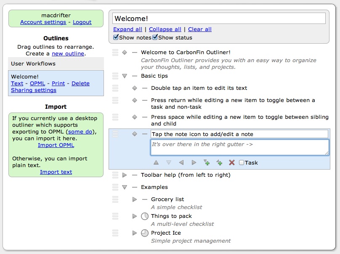
Task: Click the 'some do' link
Action: coord(80,131)
